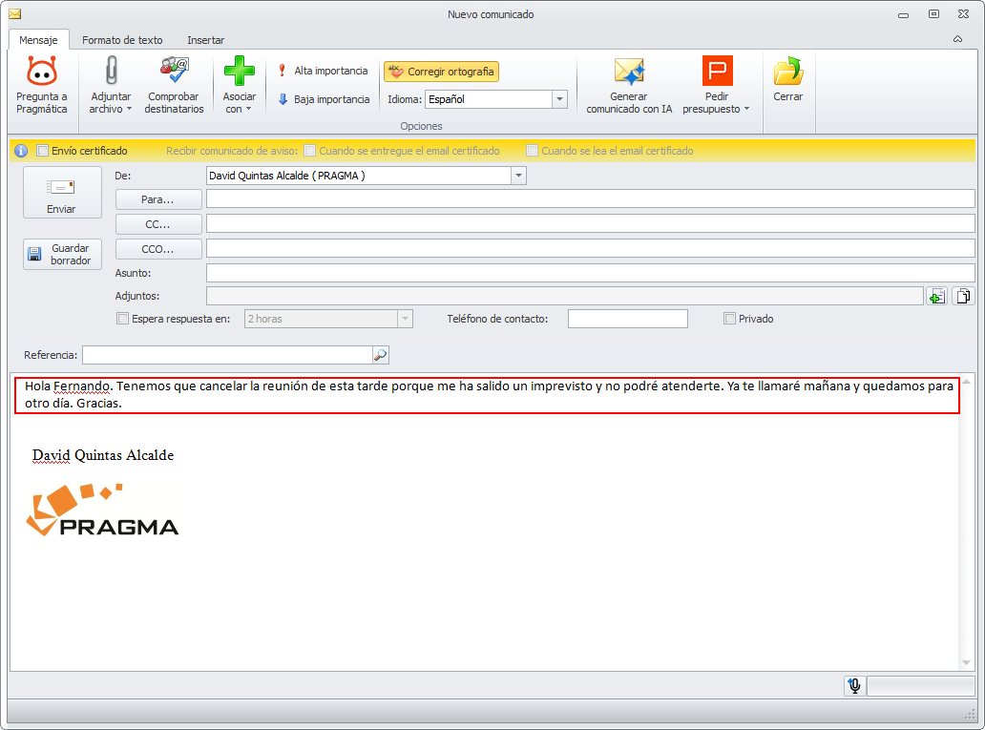Click the envelope icon in title bar
This screenshot has width=985, height=730.
[15, 13]
